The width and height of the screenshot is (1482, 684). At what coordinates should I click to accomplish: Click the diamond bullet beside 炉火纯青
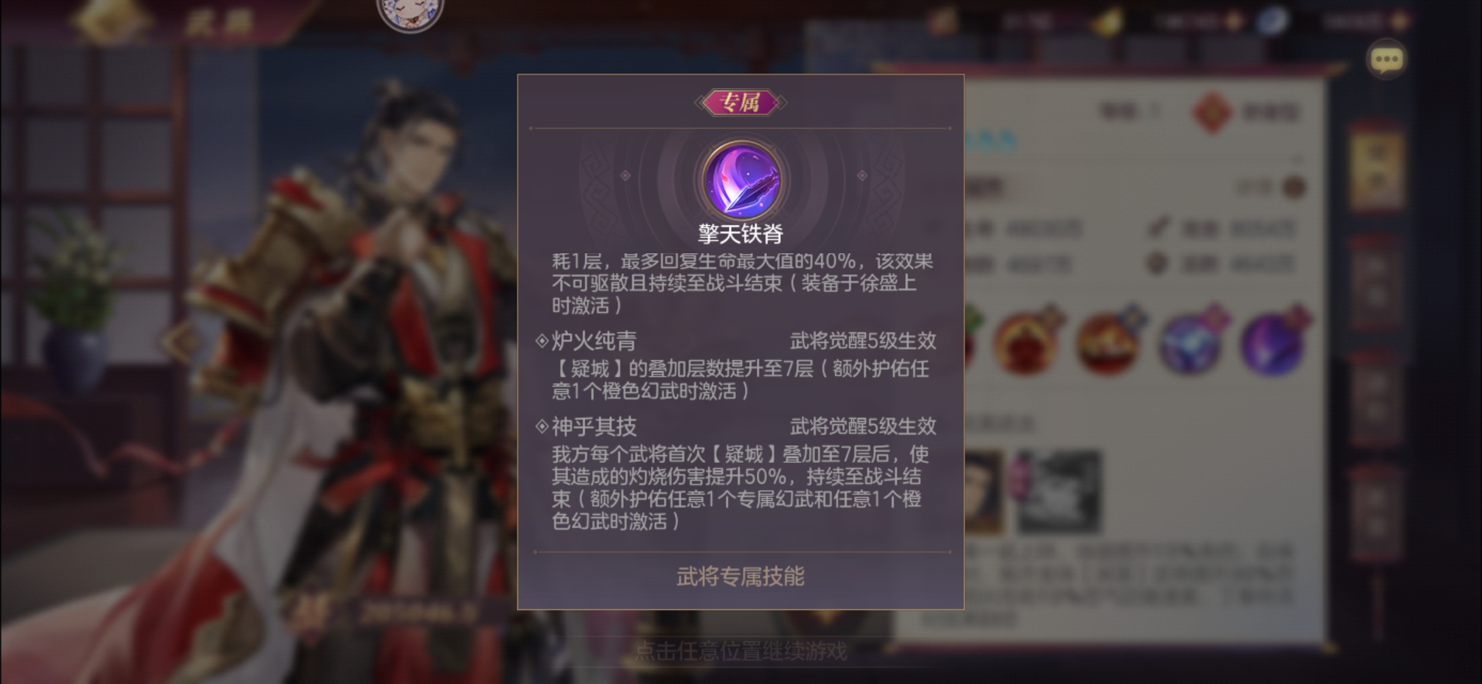point(542,341)
